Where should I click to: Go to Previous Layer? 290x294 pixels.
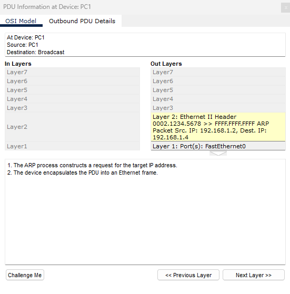pyautogui.click(x=188, y=275)
